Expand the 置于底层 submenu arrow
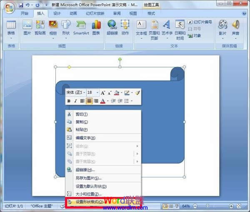 click(x=137, y=162)
